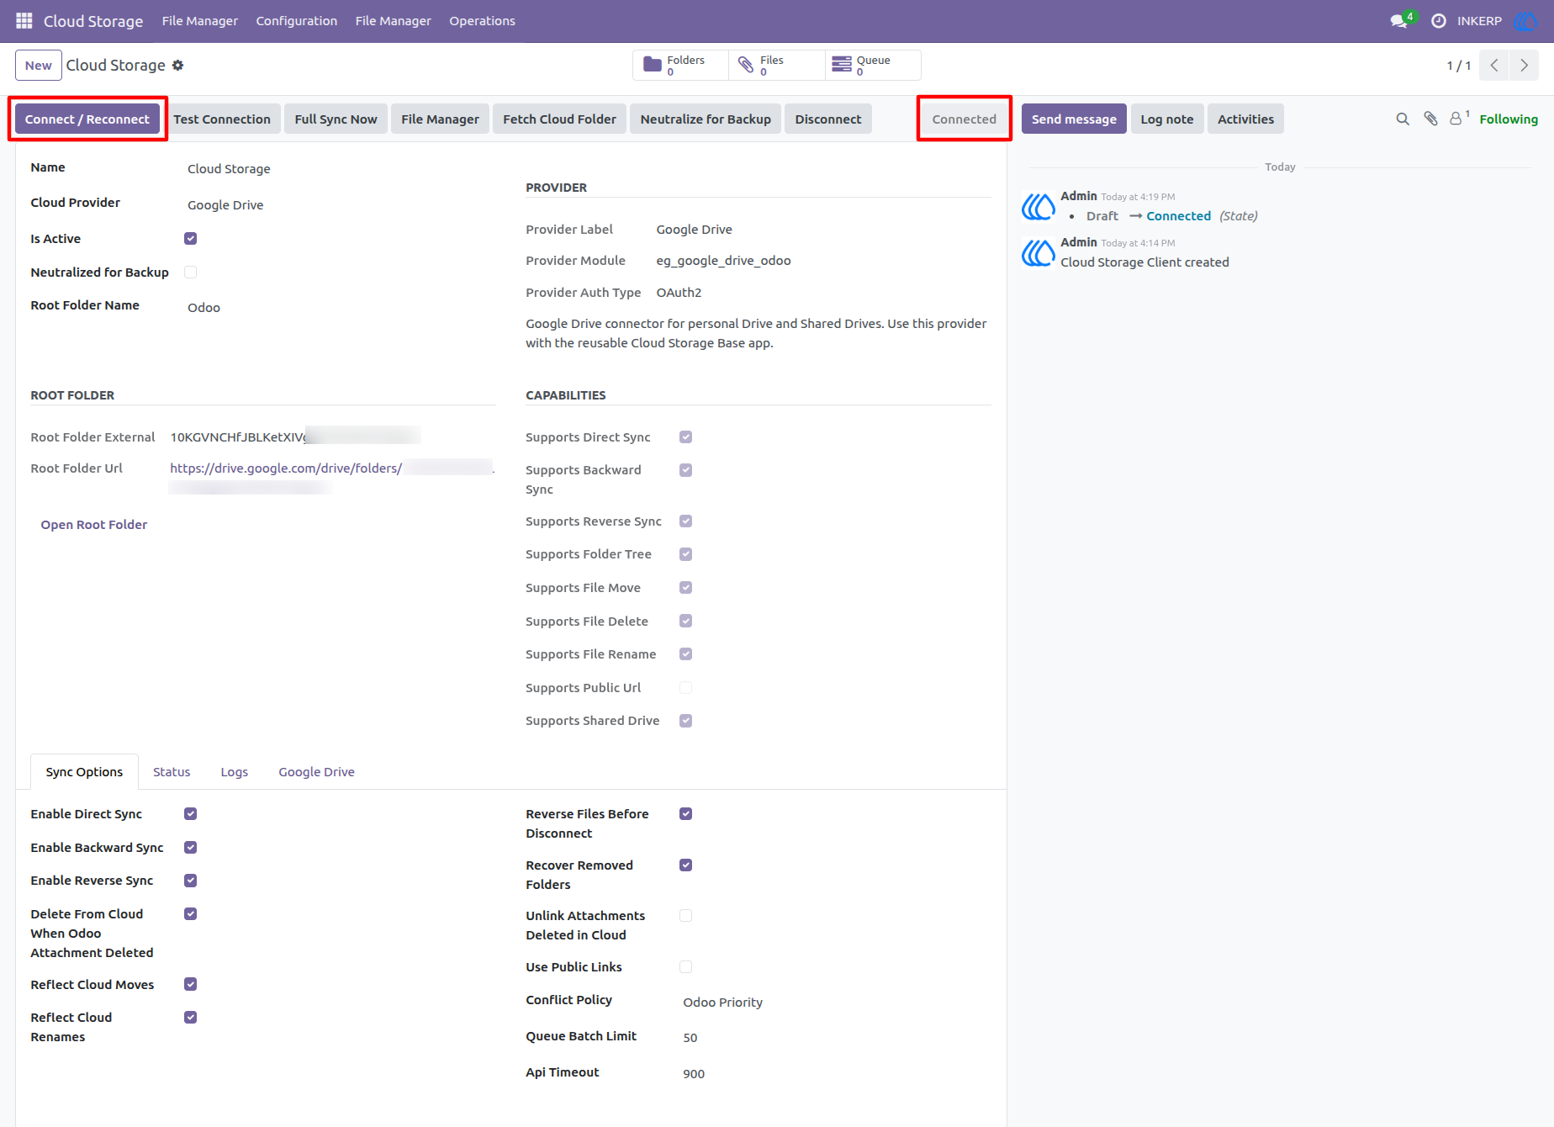Open the conversations chat icon

[1399, 21]
